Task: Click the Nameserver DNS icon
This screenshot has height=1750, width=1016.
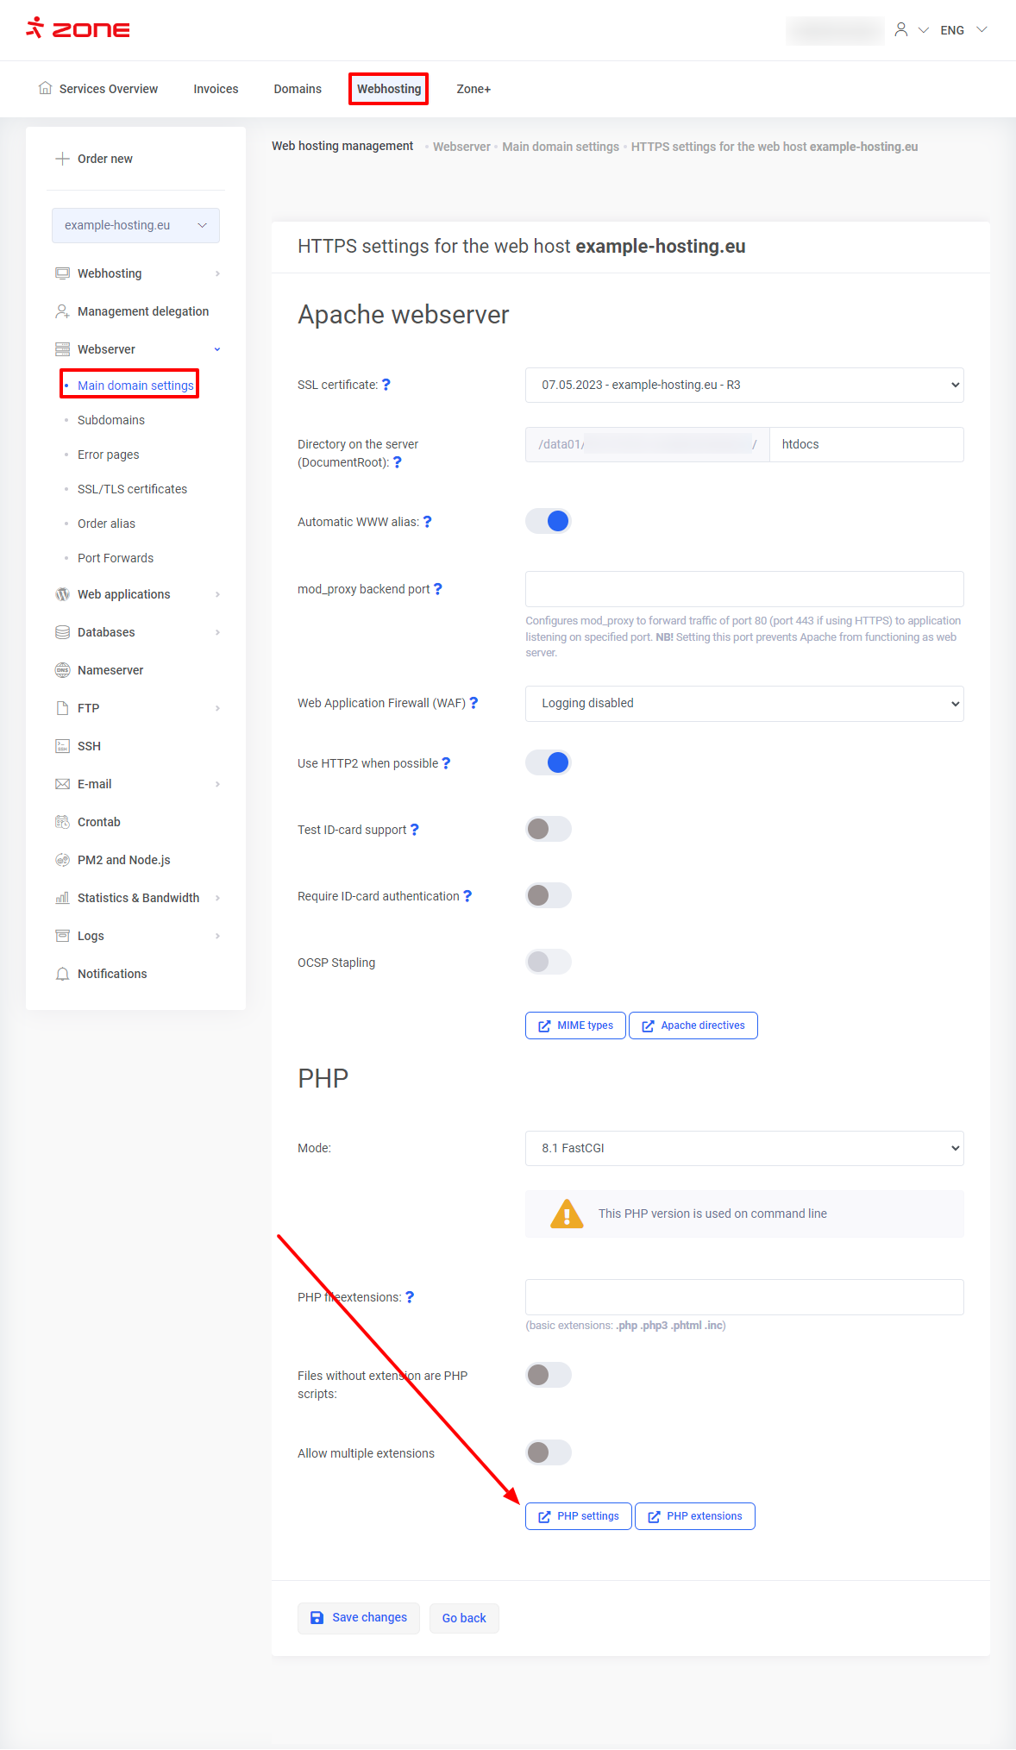Action: [x=62, y=670]
